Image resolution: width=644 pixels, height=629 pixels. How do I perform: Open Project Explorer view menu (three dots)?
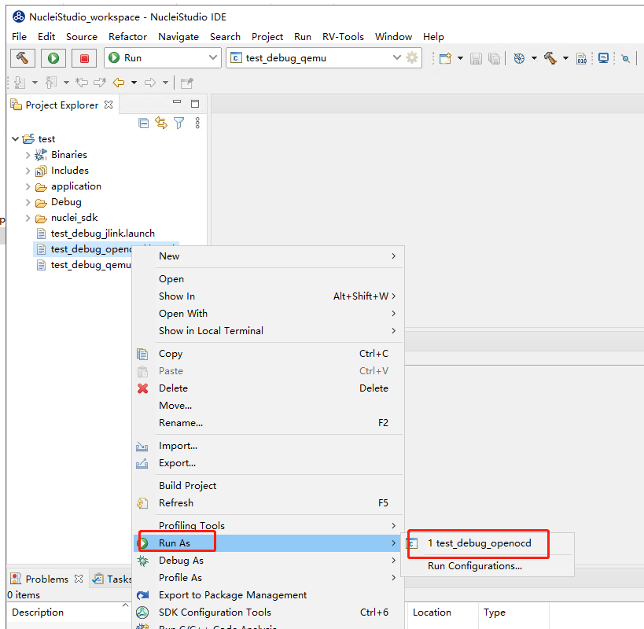(197, 123)
